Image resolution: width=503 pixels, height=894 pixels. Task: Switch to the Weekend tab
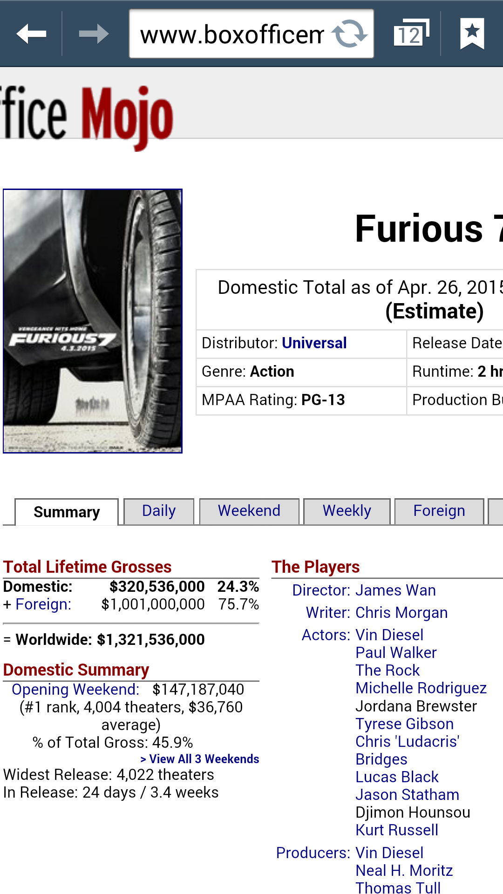click(249, 511)
